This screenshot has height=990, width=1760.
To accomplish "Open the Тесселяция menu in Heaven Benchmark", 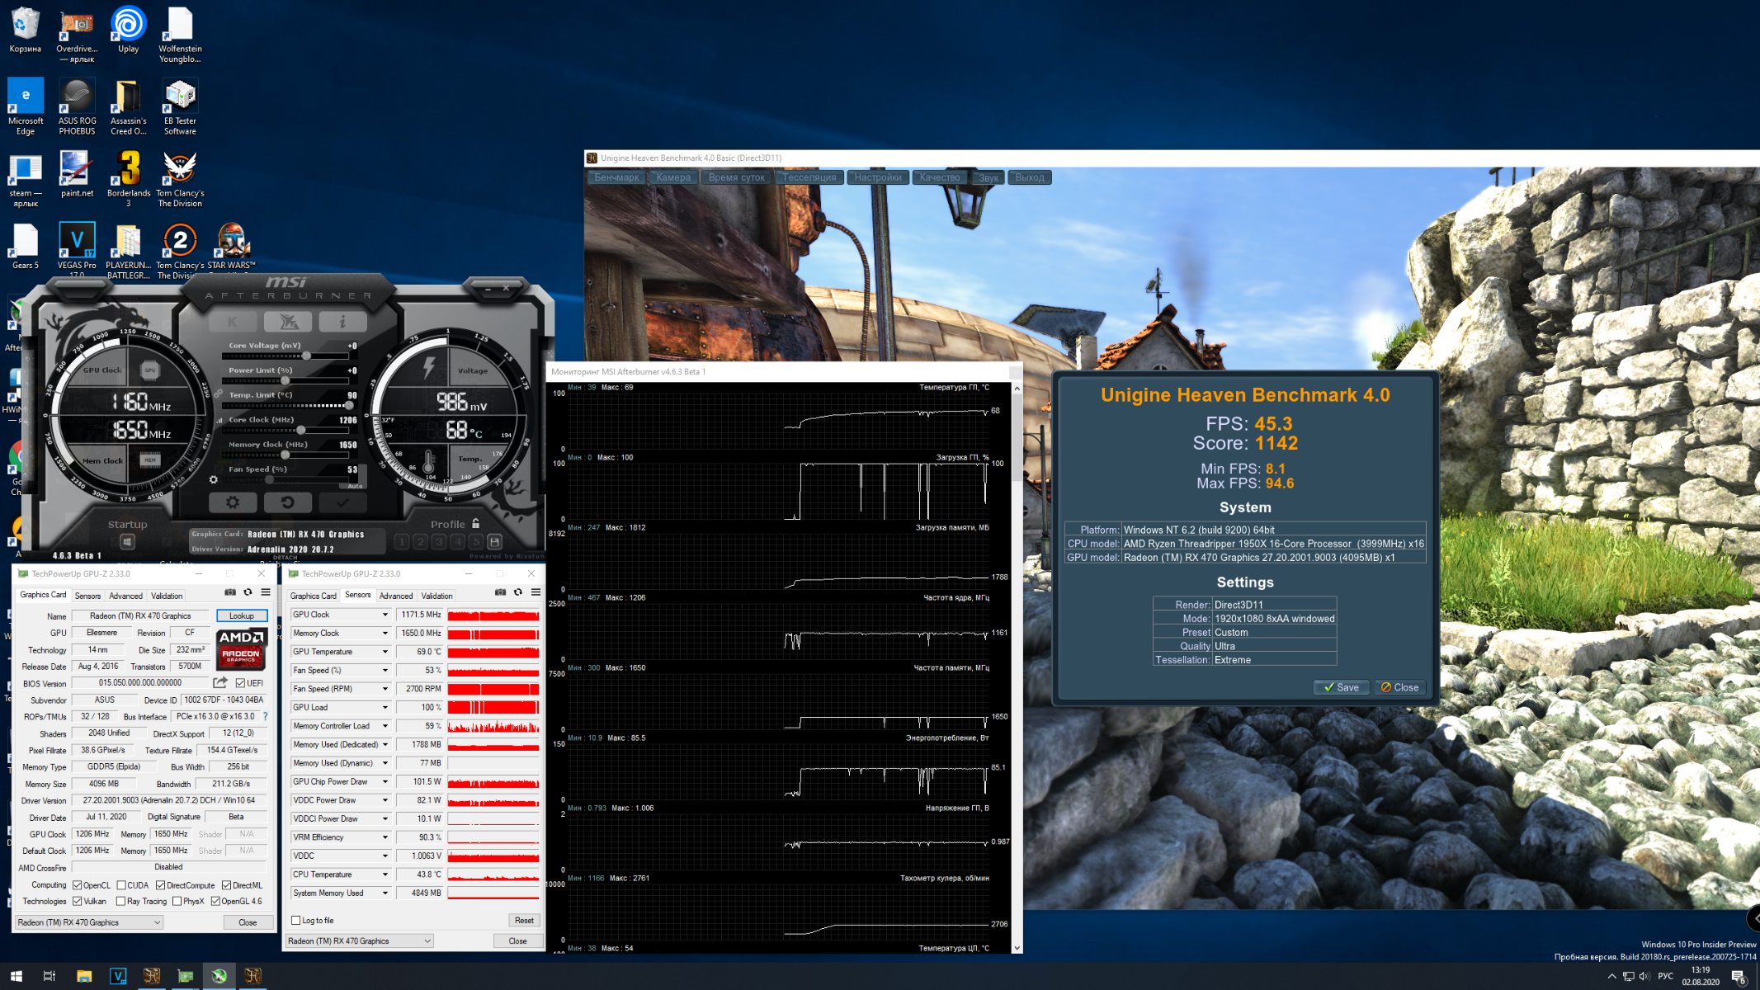I will click(x=809, y=177).
